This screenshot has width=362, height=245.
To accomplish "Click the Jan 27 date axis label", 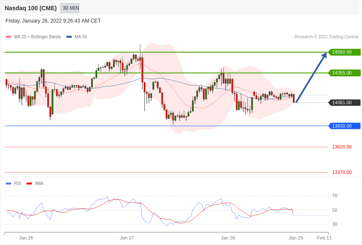I will 127,238.
